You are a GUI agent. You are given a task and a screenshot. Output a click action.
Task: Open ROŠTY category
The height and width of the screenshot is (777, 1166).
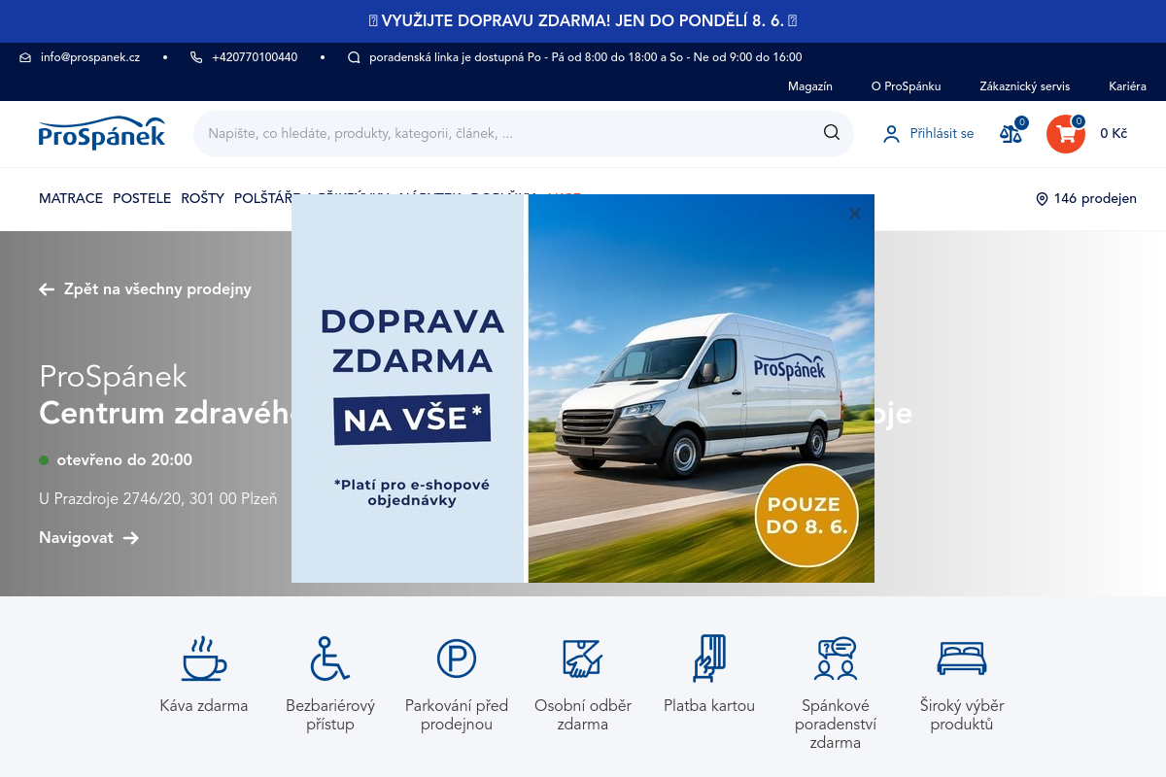coord(203,198)
